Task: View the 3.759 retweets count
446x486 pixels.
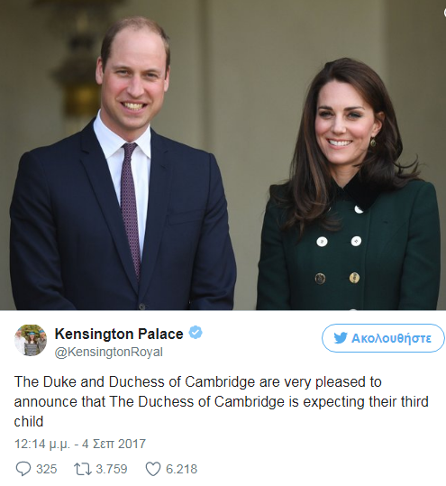Action: point(112,469)
